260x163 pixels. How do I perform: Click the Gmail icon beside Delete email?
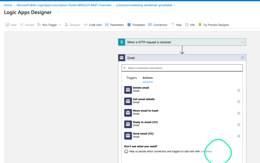(x=128, y=90)
